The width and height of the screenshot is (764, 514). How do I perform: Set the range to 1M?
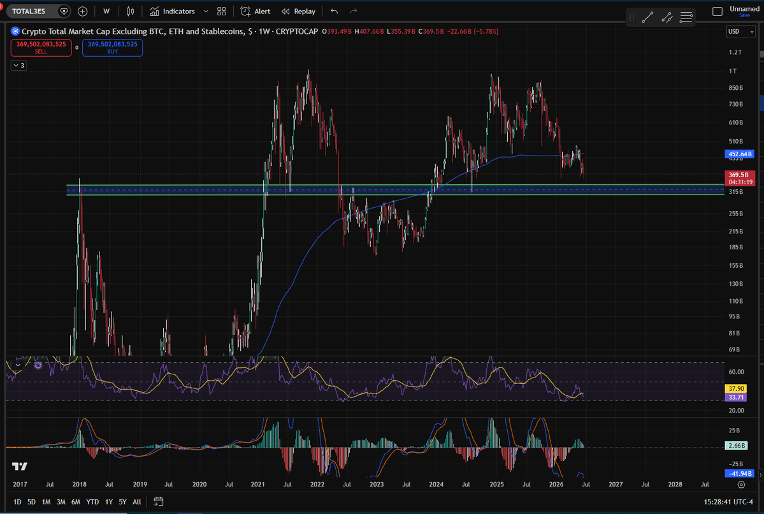(46, 502)
